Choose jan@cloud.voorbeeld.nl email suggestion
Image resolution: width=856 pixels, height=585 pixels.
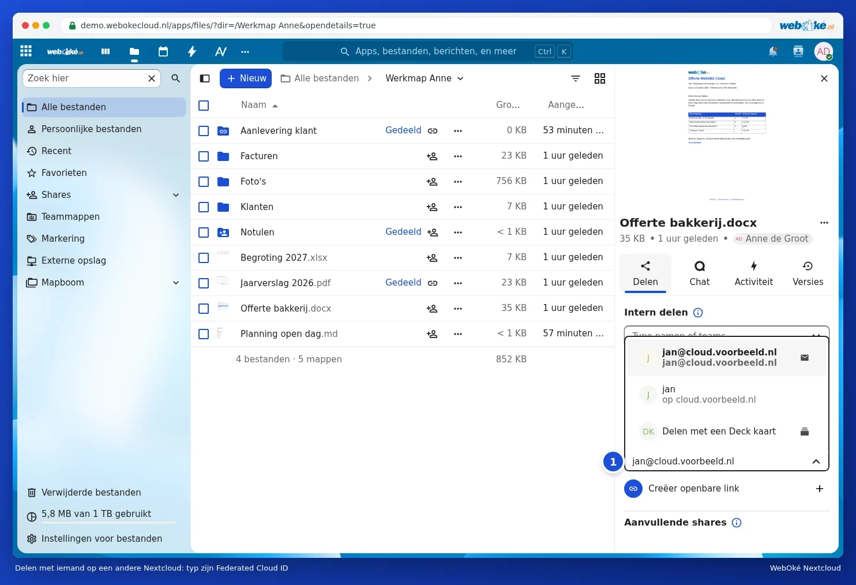(x=727, y=358)
